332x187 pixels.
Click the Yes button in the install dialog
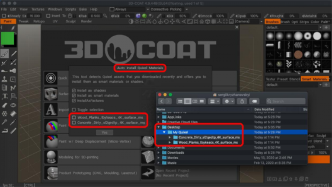105,132
